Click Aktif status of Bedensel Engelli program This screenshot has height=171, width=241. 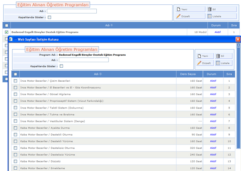(x=217, y=32)
